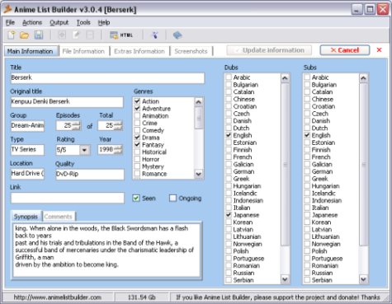Check German in the Dubs list
The image size is (392, 304).
229,171
